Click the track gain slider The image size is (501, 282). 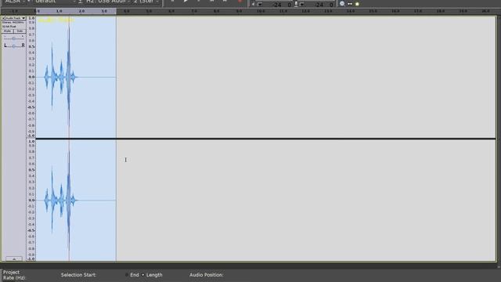coord(14,38)
